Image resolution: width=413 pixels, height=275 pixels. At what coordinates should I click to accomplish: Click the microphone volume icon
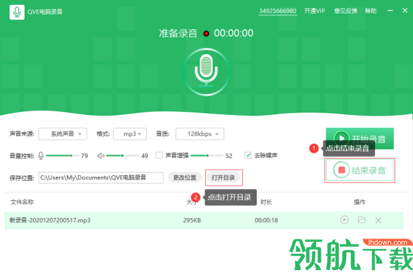(41, 156)
